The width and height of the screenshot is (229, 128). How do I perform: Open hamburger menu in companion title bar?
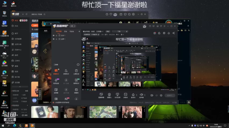[164, 26]
